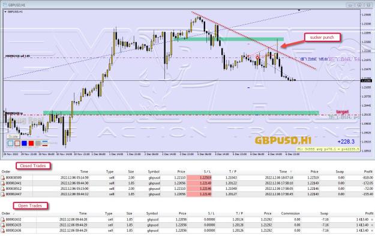Sort closed trades by Type column header
375x236 pixels.
pos(110,171)
